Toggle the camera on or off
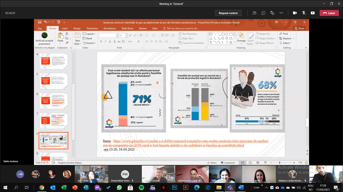This screenshot has height=192, width=343. 295,13
